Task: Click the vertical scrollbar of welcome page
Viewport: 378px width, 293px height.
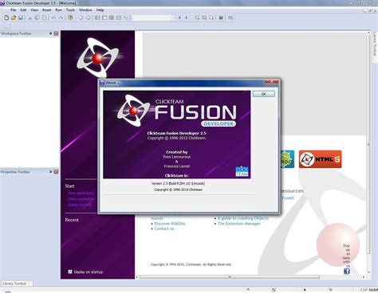Action: point(368,145)
